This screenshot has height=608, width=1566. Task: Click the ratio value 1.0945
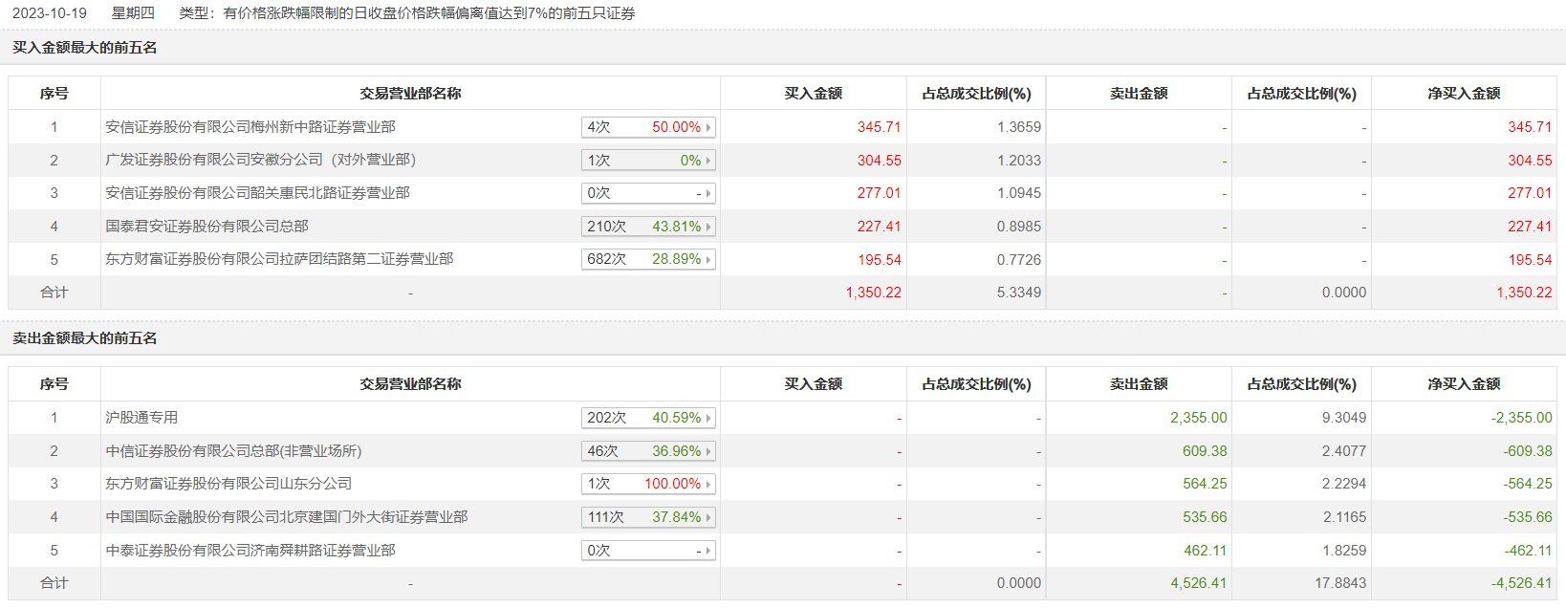[1019, 193]
